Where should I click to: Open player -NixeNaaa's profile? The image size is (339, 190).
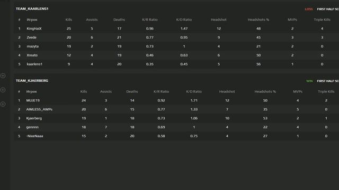(x=34, y=136)
